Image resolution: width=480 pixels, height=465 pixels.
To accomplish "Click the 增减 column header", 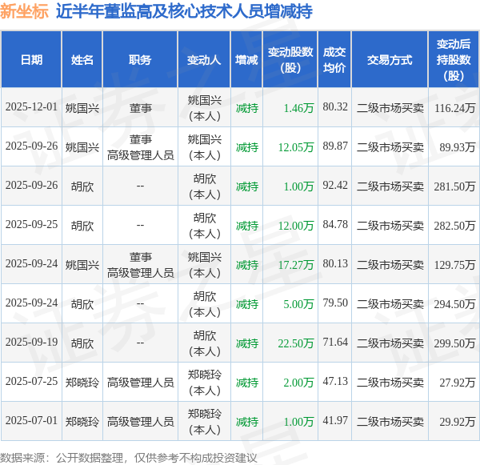I will 246,60.
